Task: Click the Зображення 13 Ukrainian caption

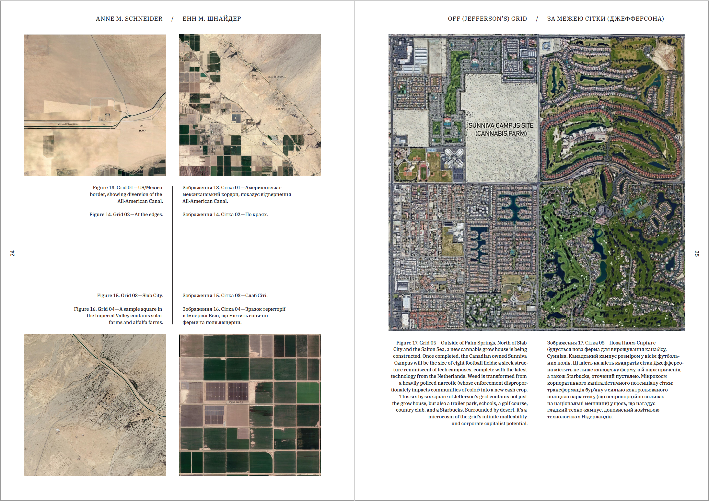Action: tap(237, 194)
